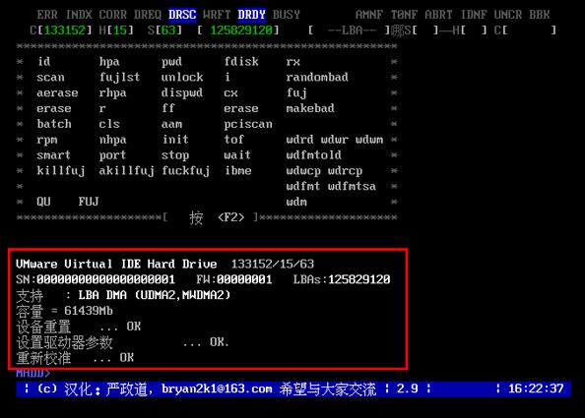Click the id command
Image resolution: width=585 pixels, height=418 pixels.
(x=44, y=61)
